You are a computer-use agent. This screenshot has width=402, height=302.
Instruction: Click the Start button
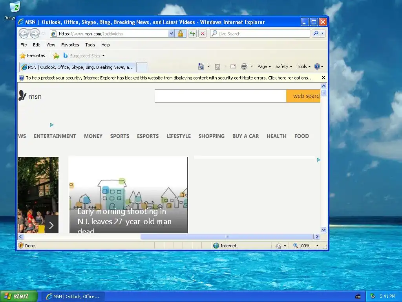tap(18, 296)
